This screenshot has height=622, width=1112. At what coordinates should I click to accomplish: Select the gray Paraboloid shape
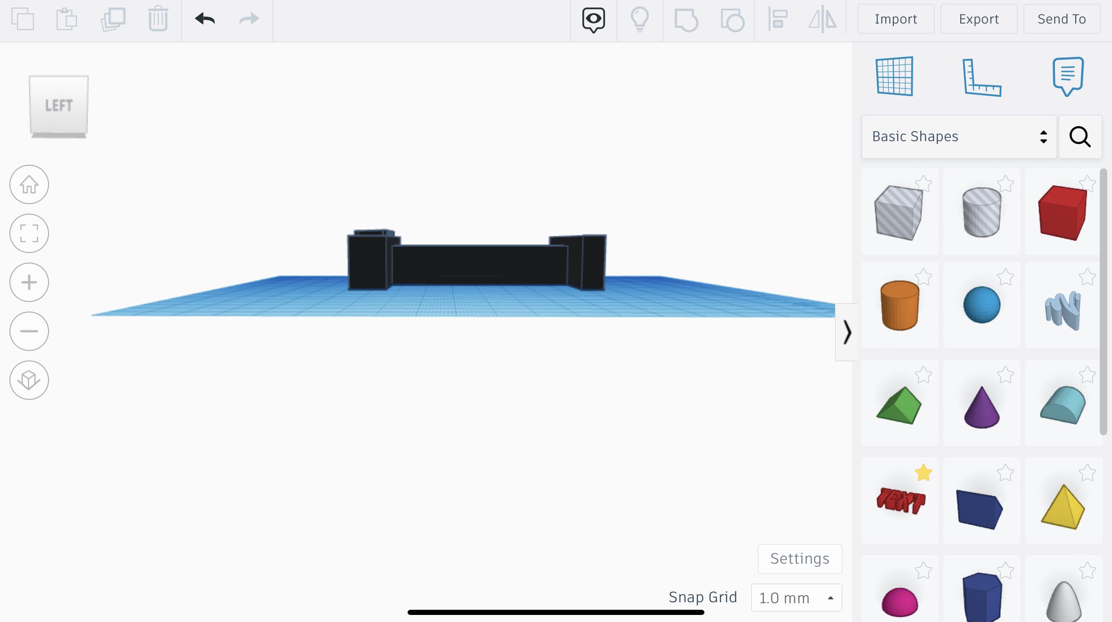point(1063,601)
